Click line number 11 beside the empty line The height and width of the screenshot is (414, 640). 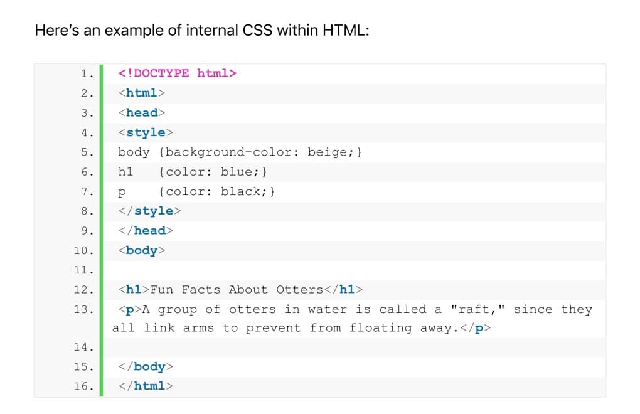coord(83,270)
